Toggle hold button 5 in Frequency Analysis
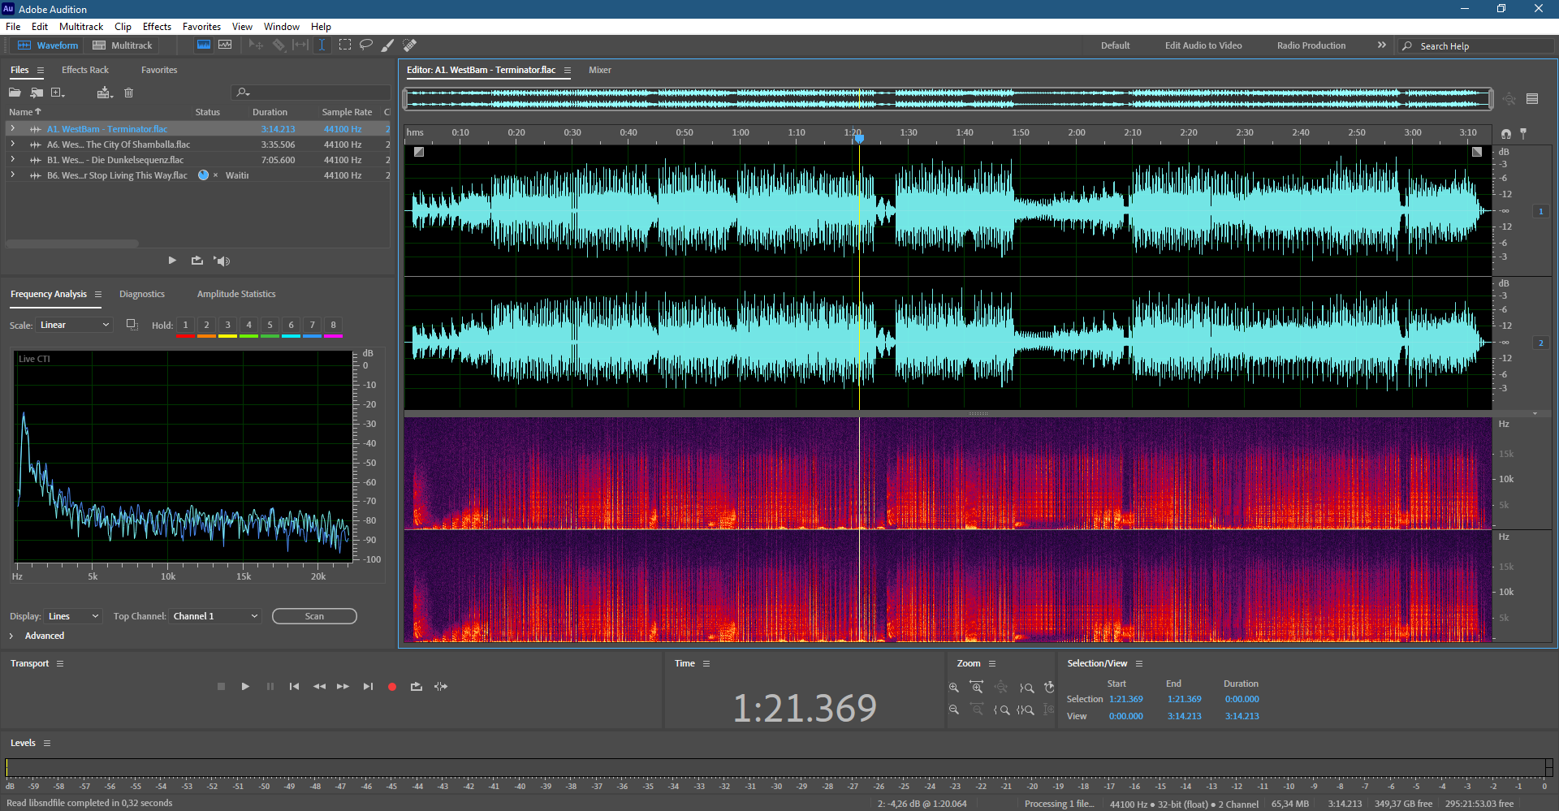The height and width of the screenshot is (811, 1559). coord(270,325)
